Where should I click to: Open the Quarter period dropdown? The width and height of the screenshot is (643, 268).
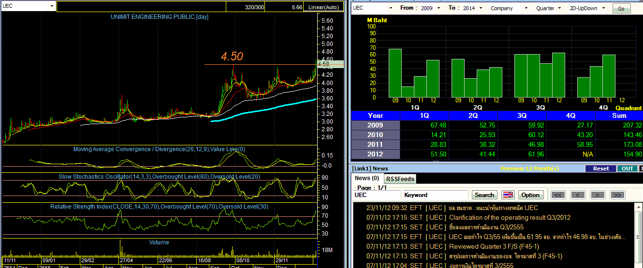tap(561, 8)
